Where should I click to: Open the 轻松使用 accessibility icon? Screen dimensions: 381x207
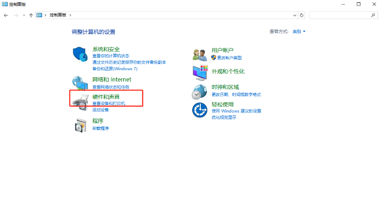pyautogui.click(x=199, y=110)
